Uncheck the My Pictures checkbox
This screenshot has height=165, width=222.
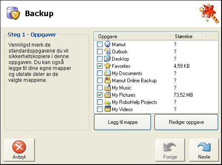pos(100,95)
